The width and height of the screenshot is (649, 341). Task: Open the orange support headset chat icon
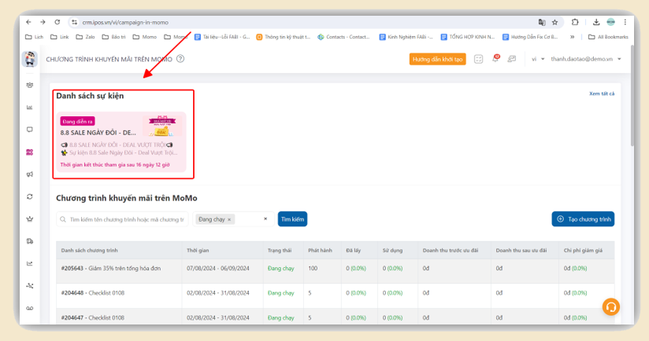610,307
